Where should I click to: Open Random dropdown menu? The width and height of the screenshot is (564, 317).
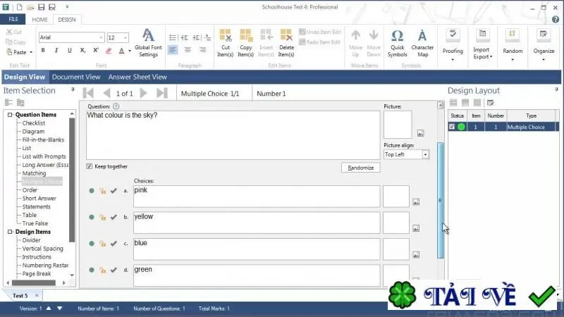(x=513, y=45)
